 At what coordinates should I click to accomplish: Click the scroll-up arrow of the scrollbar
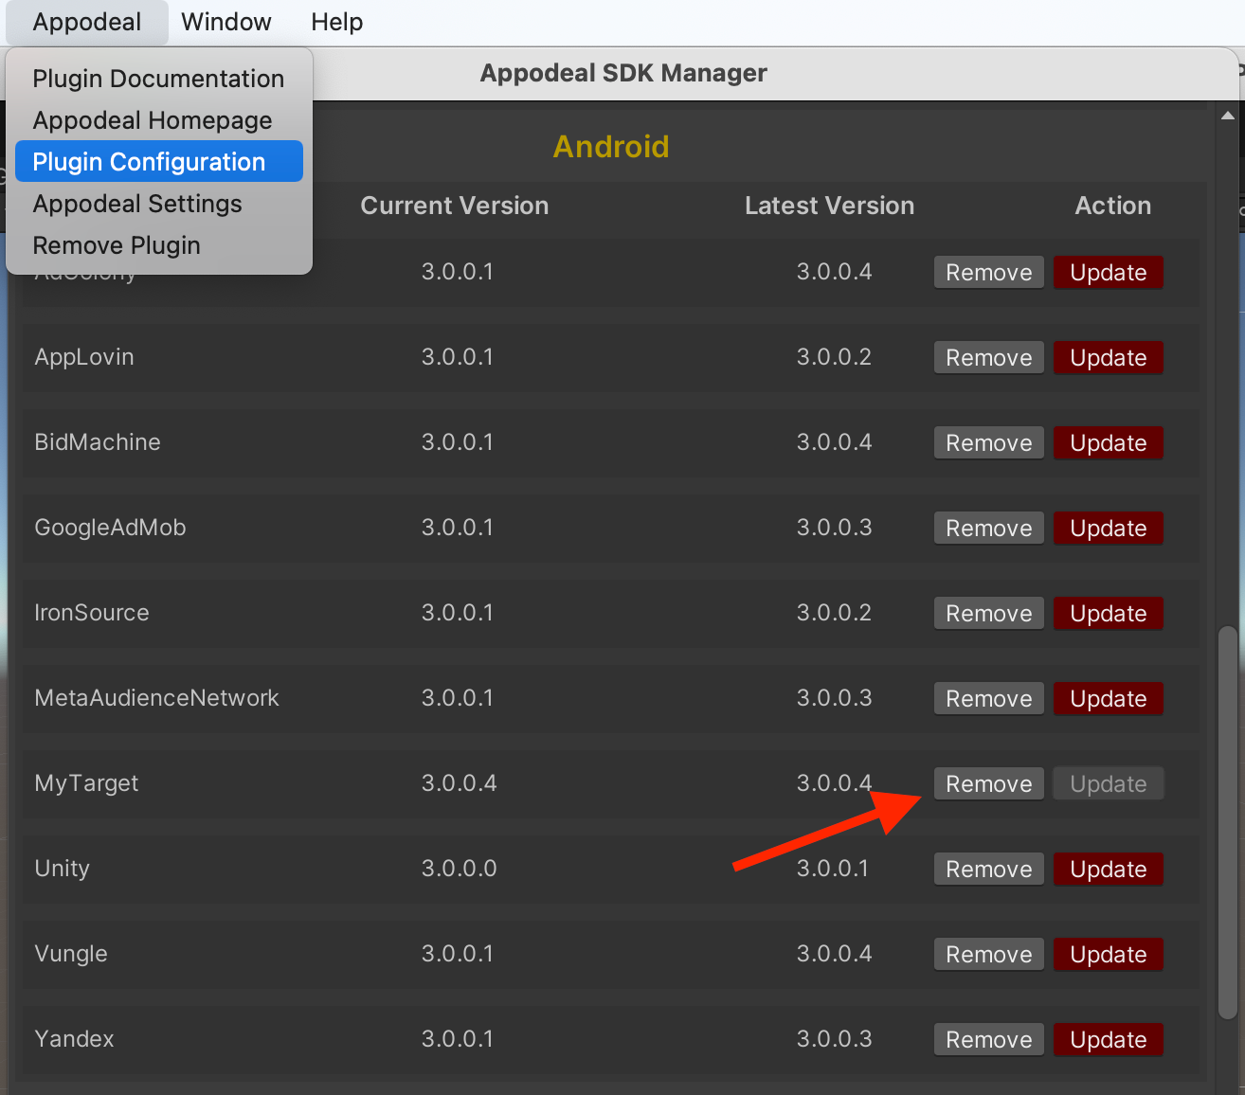click(1227, 117)
